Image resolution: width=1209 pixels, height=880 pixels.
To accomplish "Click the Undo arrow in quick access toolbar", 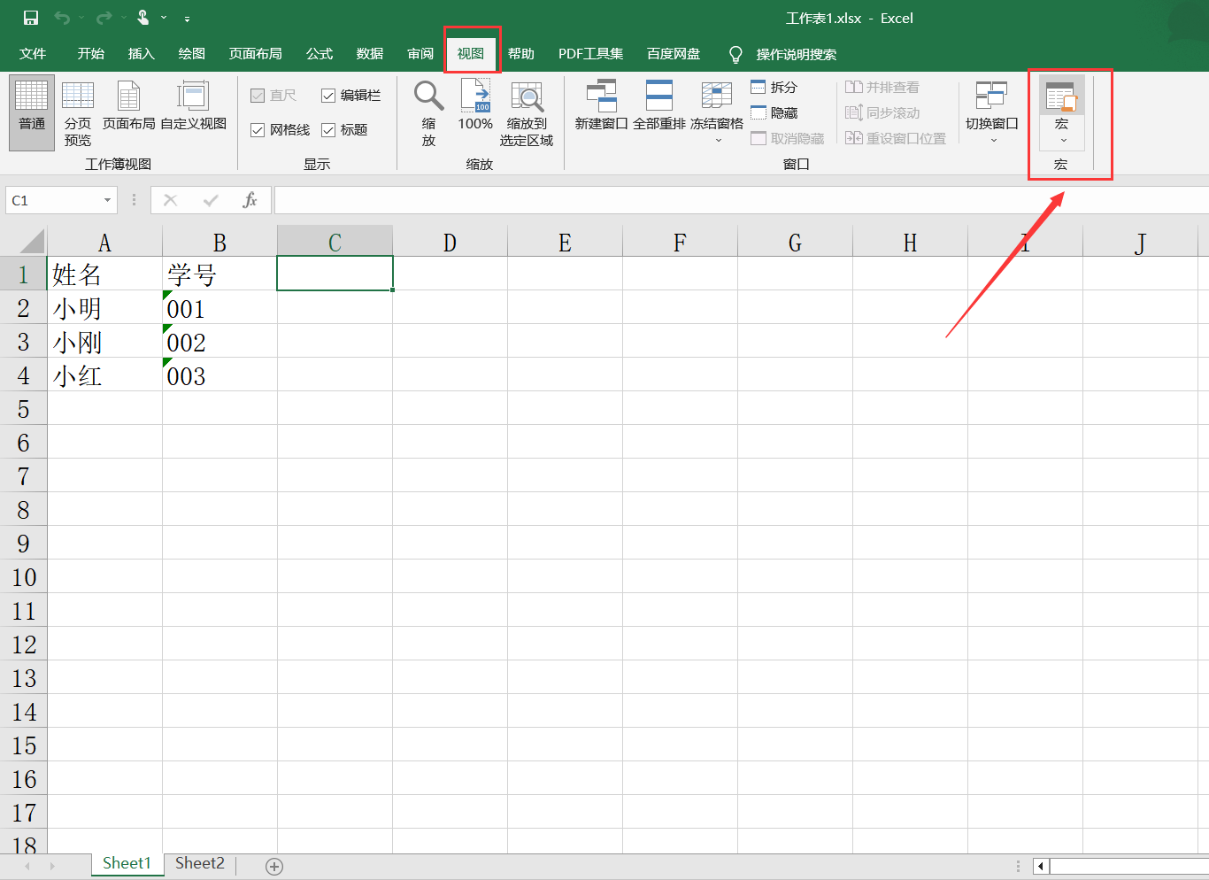I will coord(62,18).
